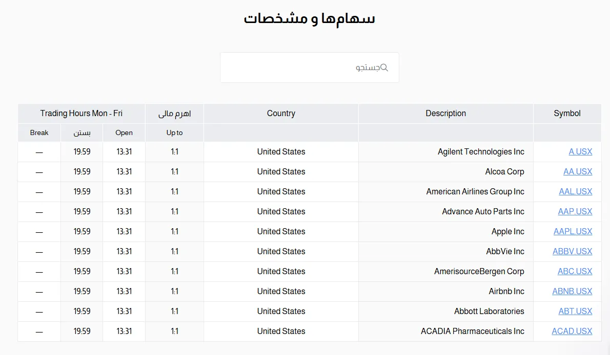
Task: Open the A.USX symbol link
Action: coord(580,151)
